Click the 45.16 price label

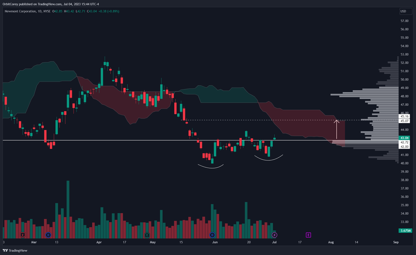tap(405, 116)
